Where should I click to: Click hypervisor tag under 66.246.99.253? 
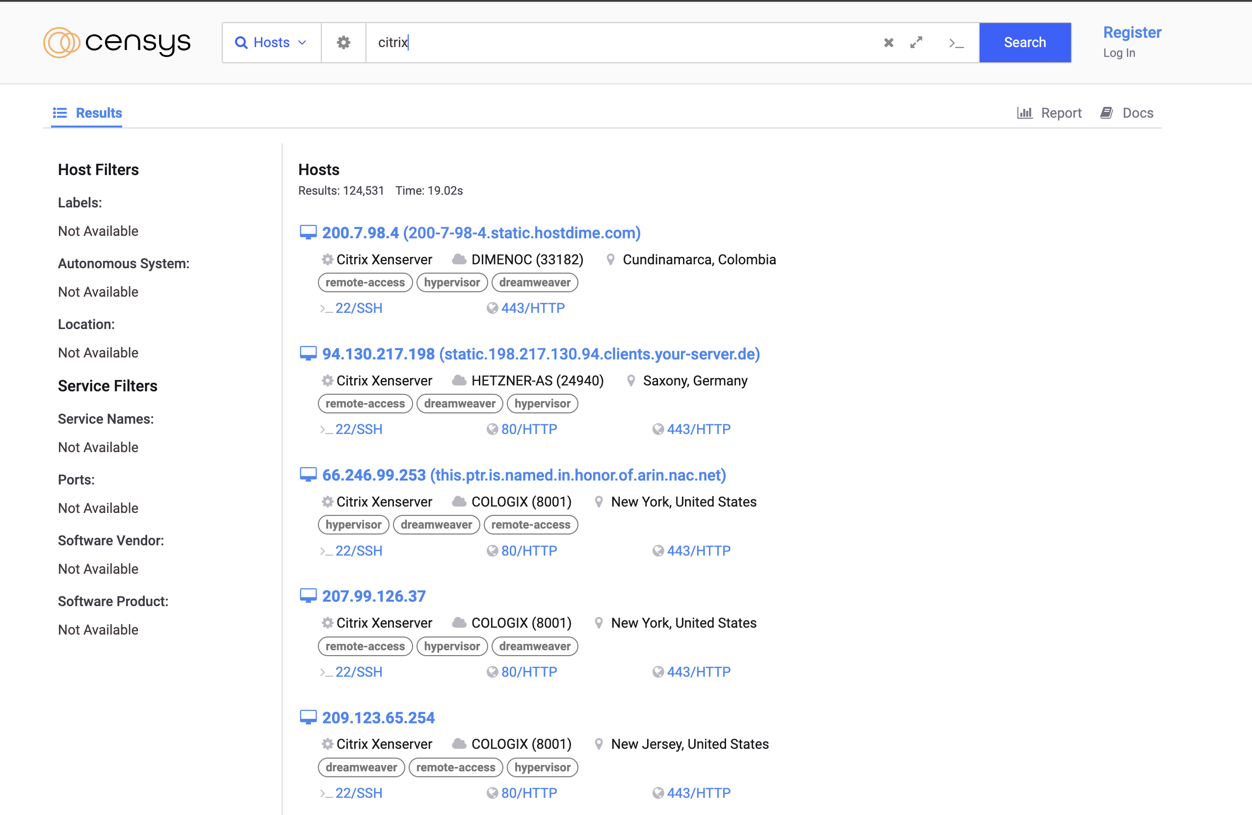pos(354,525)
